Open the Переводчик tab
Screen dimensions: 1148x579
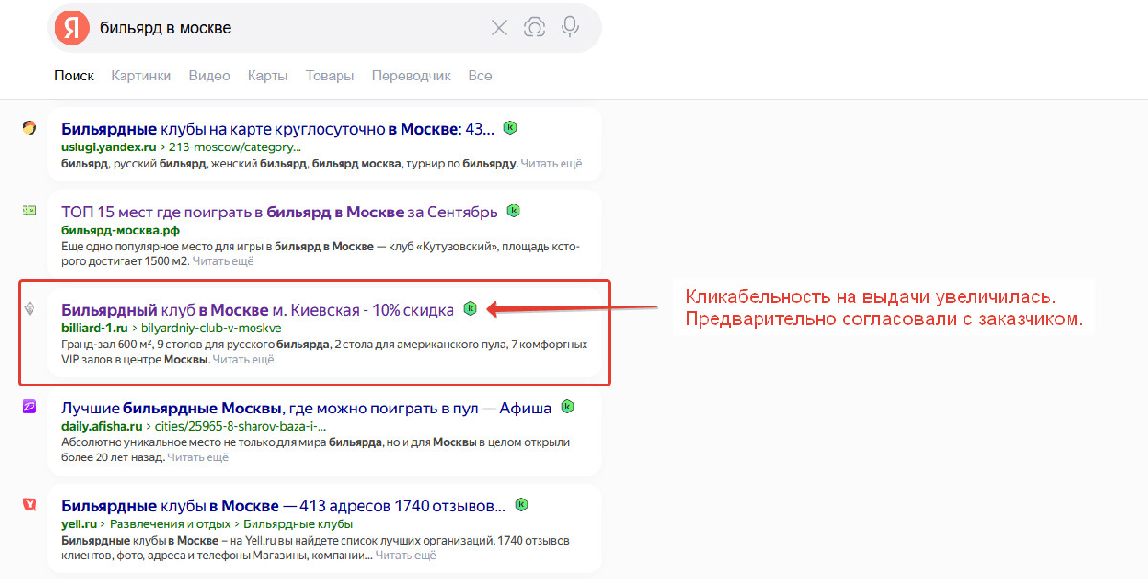pos(410,76)
